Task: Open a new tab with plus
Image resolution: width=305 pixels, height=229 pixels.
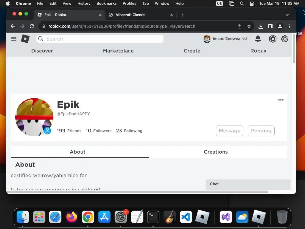Action: tap(183, 15)
